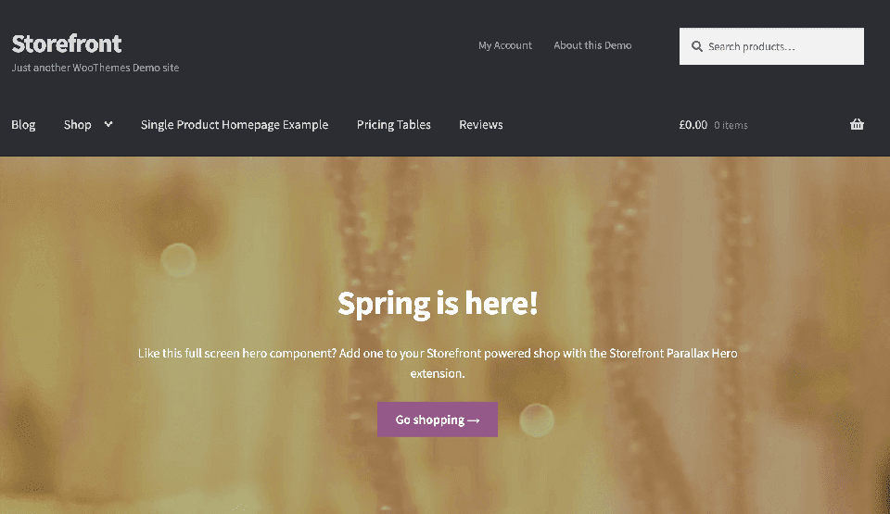Expand the Shop submenu chevron

[108, 124]
